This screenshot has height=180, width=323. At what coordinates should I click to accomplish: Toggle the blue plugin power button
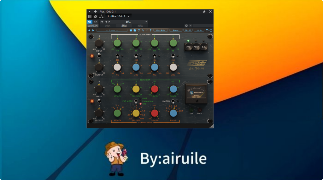[90, 22]
